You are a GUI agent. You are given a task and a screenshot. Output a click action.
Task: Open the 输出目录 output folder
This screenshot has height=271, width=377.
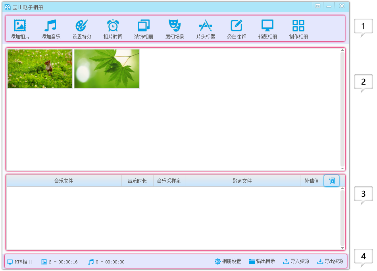pyautogui.click(x=262, y=261)
